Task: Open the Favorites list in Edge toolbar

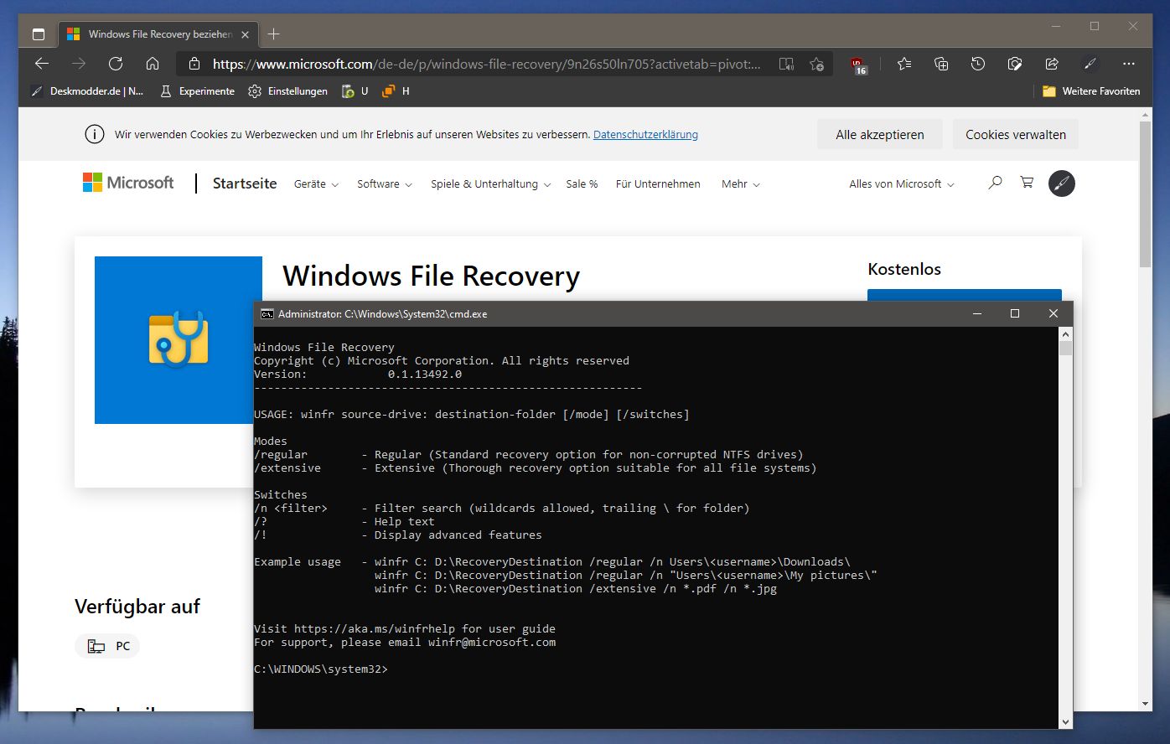Action: coord(904,64)
